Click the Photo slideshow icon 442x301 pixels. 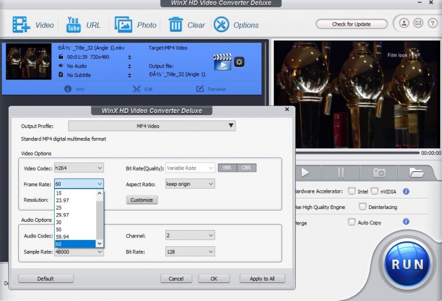123,25
